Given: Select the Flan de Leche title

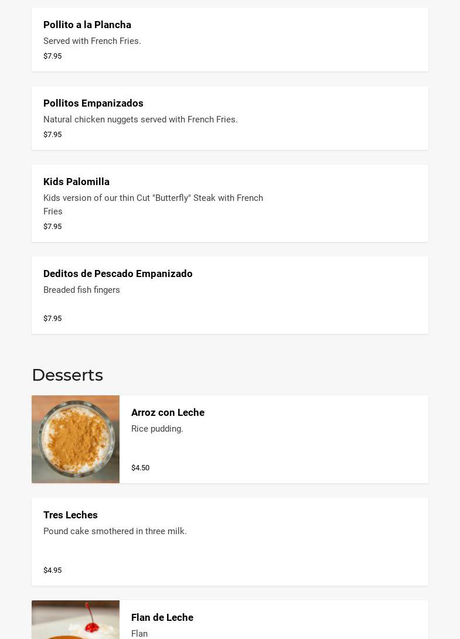Looking at the screenshot, I should coord(162,617).
